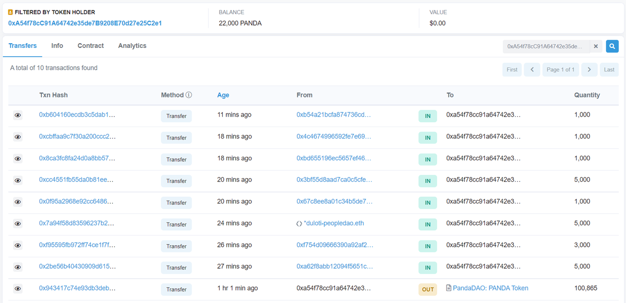Viewport: 626px width, 303px height.
Task: Select the '24 mins ago' age cell
Action: [234, 223]
